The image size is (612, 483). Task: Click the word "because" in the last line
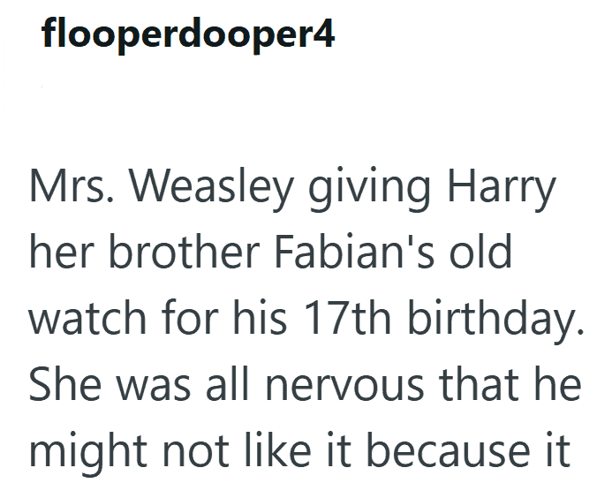click(x=449, y=449)
